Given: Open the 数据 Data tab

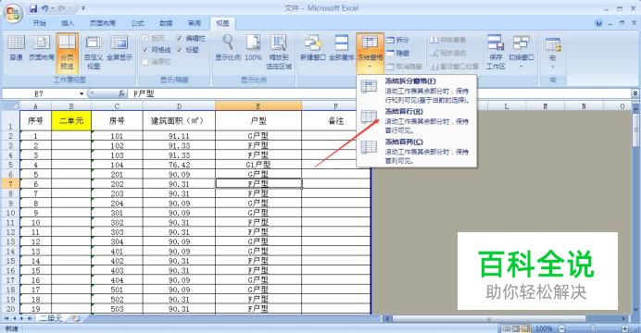Looking at the screenshot, I should (x=166, y=23).
